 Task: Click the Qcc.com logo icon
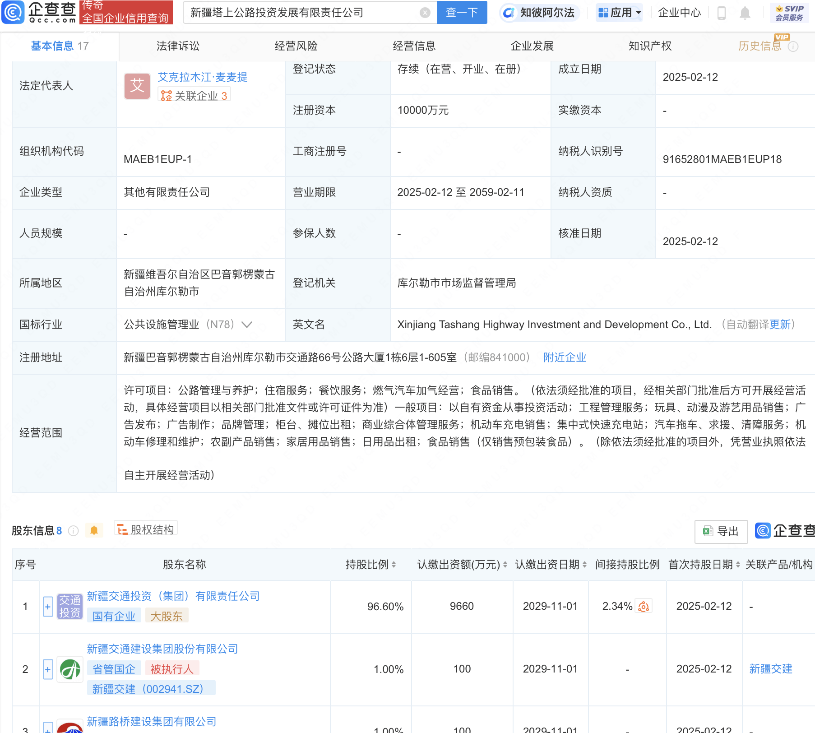pyautogui.click(x=13, y=12)
